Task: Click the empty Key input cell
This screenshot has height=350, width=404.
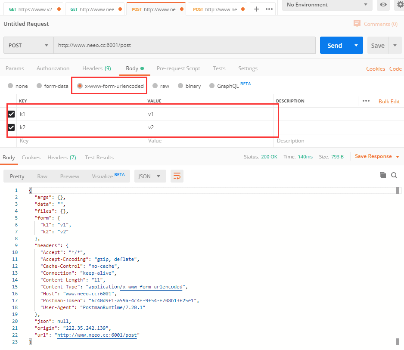Action: click(81, 141)
